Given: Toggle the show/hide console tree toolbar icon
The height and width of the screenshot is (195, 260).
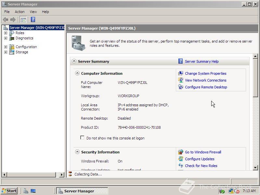Looking at the screenshot, I should (23, 20).
